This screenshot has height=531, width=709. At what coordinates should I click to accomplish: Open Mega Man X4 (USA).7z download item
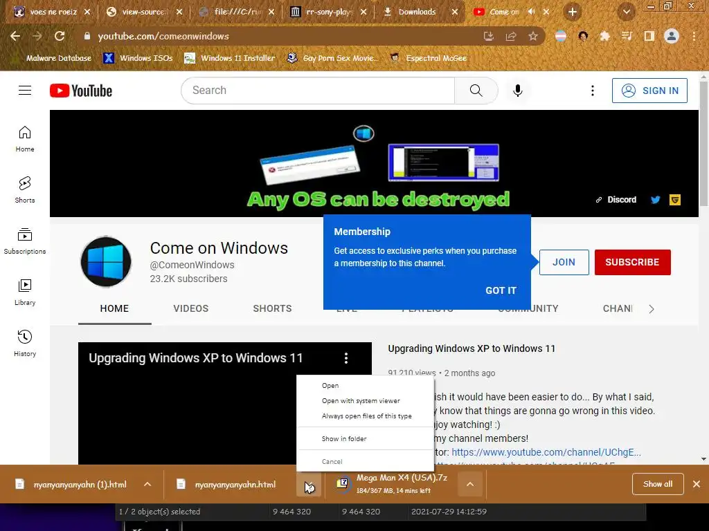tap(393, 484)
